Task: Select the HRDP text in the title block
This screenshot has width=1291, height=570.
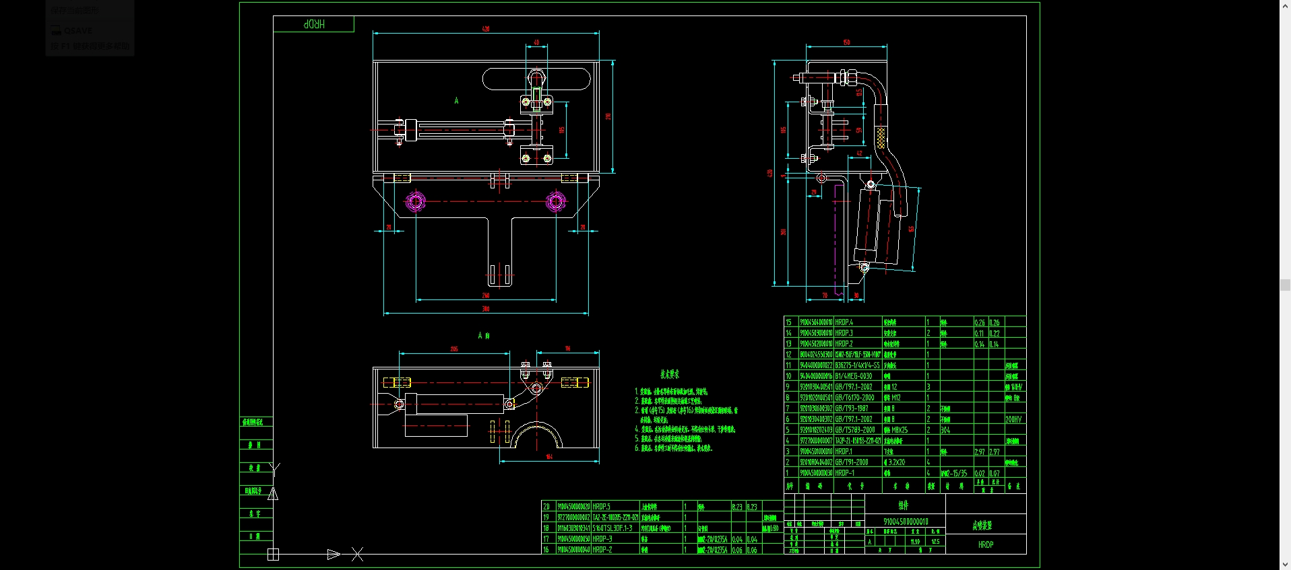Action: (986, 544)
